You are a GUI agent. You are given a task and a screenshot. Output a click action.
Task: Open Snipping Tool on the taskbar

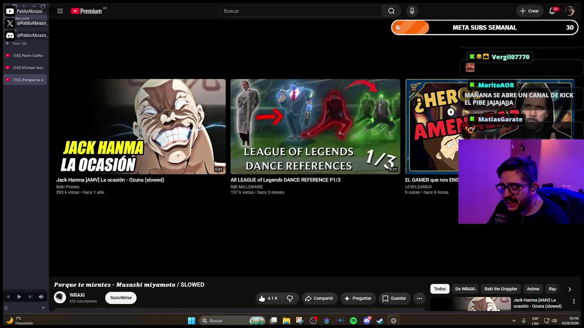click(x=300, y=321)
